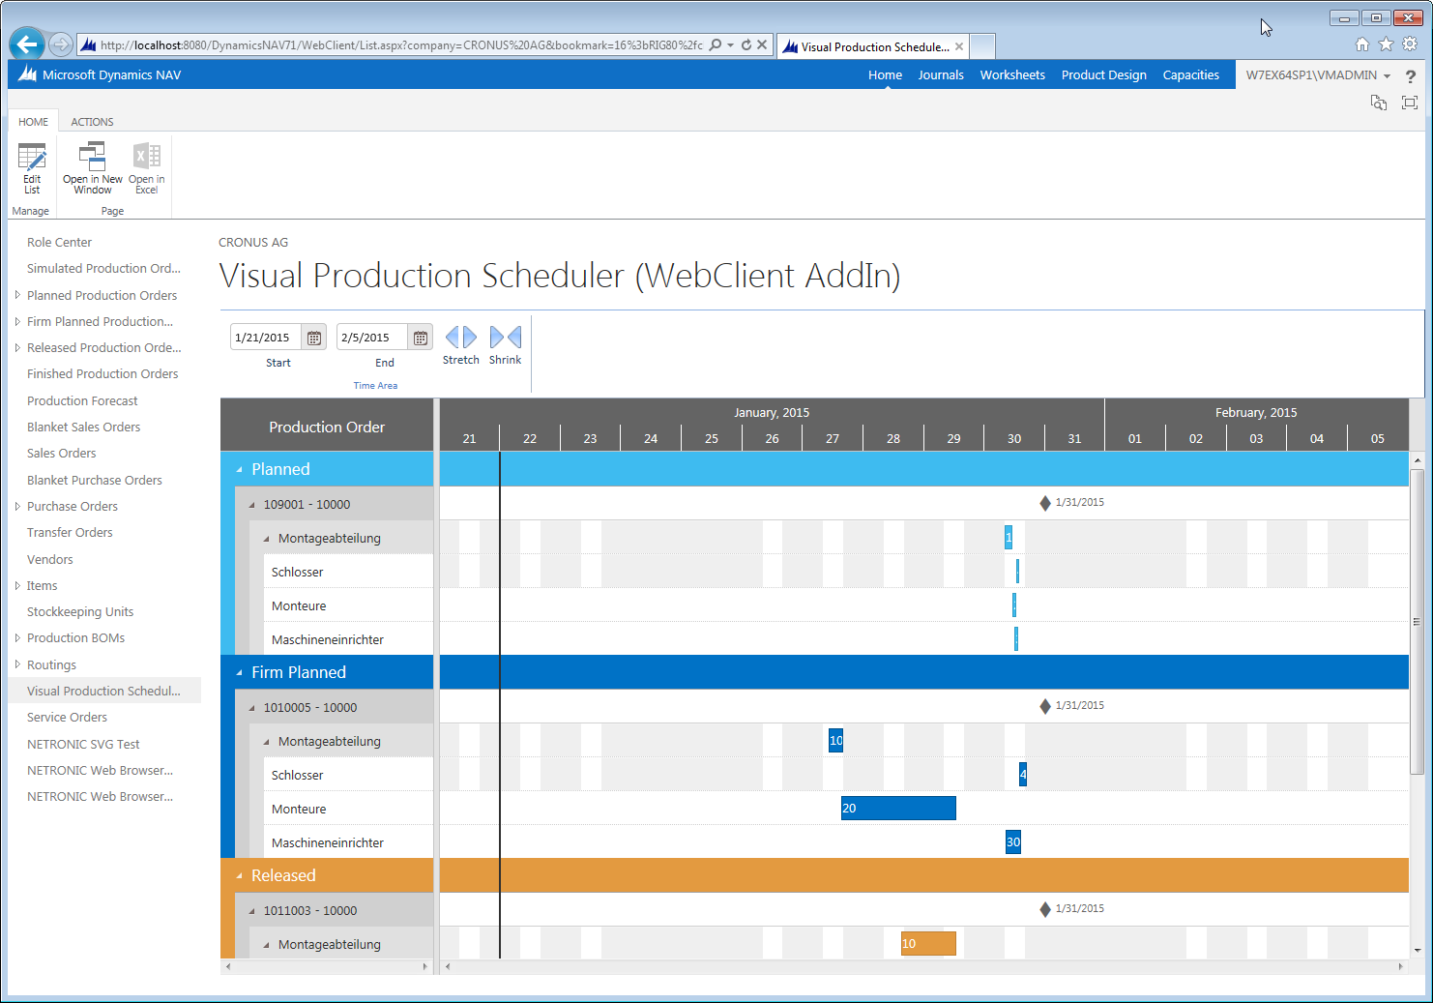Open the W7EX64SP1\VMADMIN user dropdown
The image size is (1433, 1003).
pos(1318,74)
